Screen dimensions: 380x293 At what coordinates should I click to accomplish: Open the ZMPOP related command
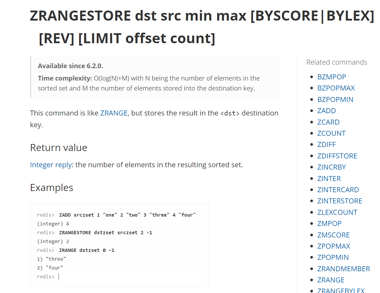point(329,223)
